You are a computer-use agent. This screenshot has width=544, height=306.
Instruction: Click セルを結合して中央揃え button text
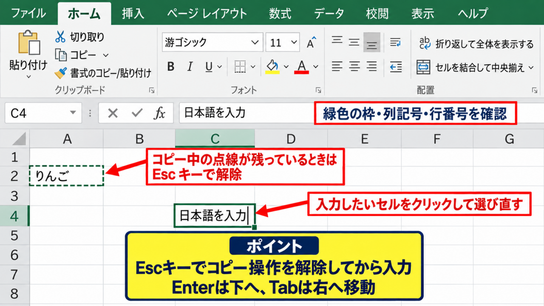pos(480,67)
